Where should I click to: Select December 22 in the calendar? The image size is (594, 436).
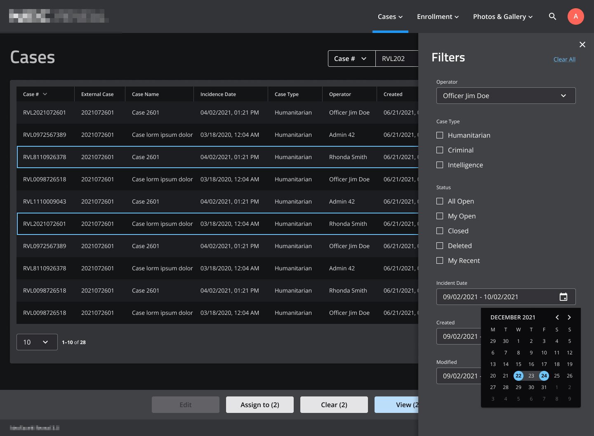click(519, 376)
